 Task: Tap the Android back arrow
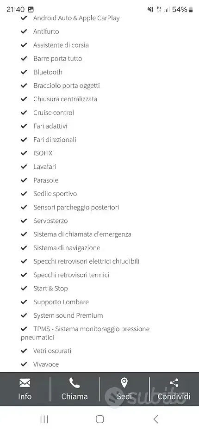[155, 419]
